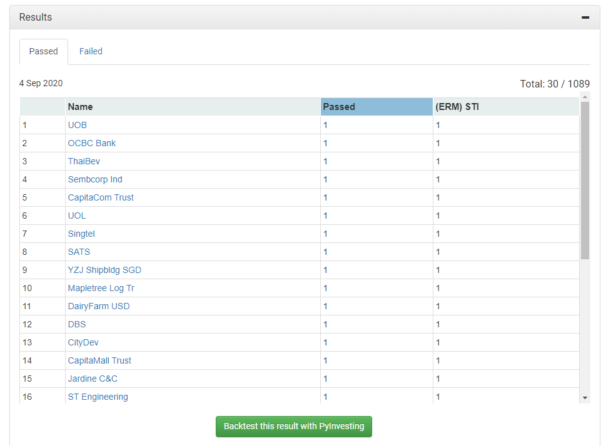611x446 pixels.
Task: Open the OCBC Bank link
Action: [x=91, y=143]
